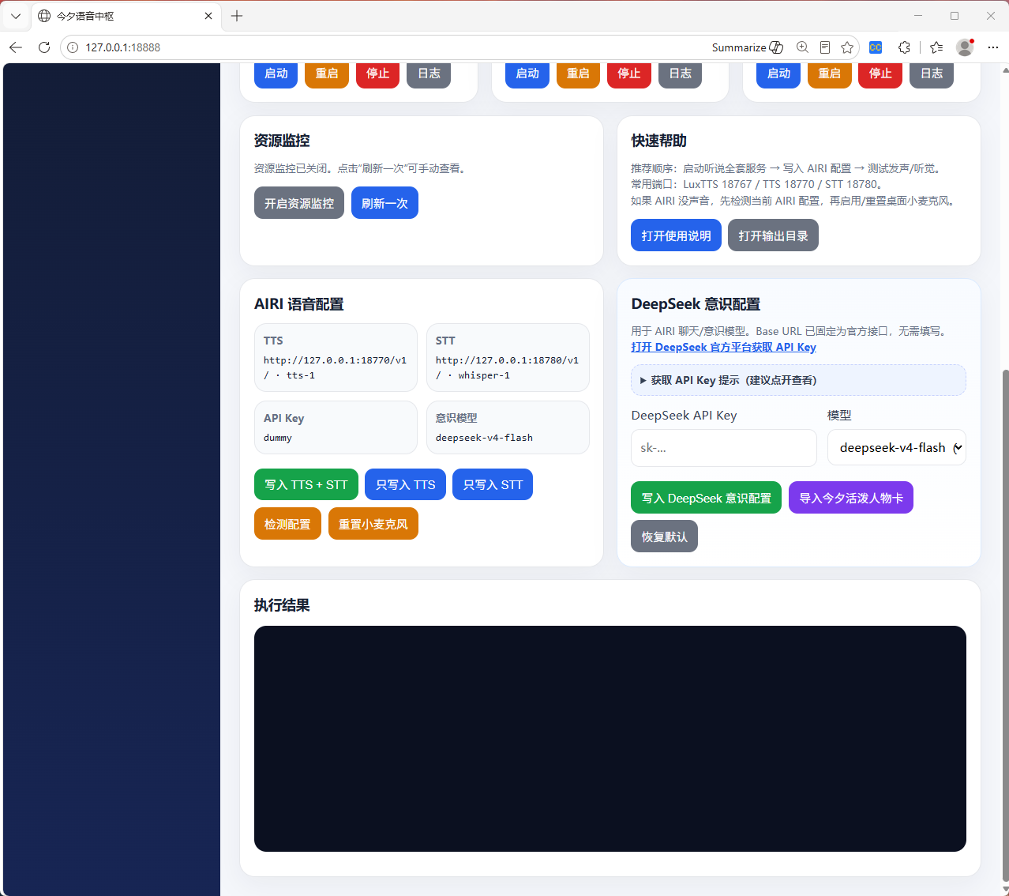The height and width of the screenshot is (896, 1009).
Task: Click the Summarize extension icon
Action: click(x=748, y=47)
